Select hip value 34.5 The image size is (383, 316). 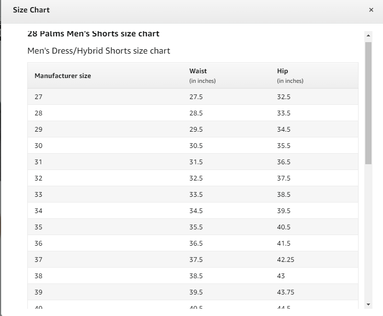click(284, 129)
